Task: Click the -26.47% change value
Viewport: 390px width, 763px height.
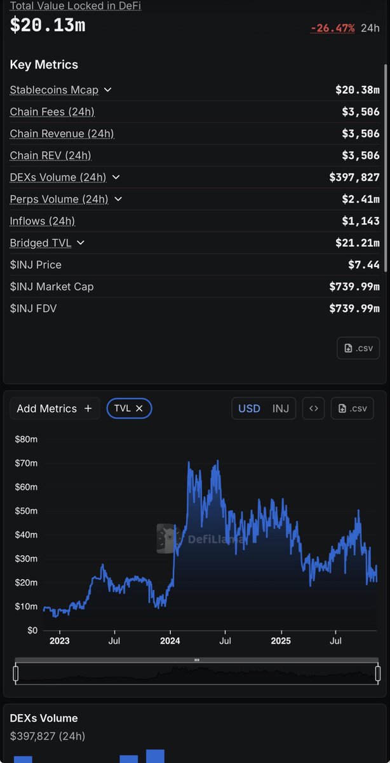Action: click(x=332, y=28)
